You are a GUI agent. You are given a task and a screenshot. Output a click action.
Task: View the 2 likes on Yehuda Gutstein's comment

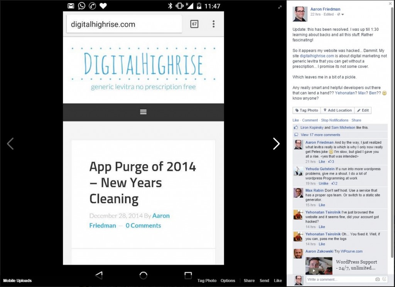click(334, 183)
